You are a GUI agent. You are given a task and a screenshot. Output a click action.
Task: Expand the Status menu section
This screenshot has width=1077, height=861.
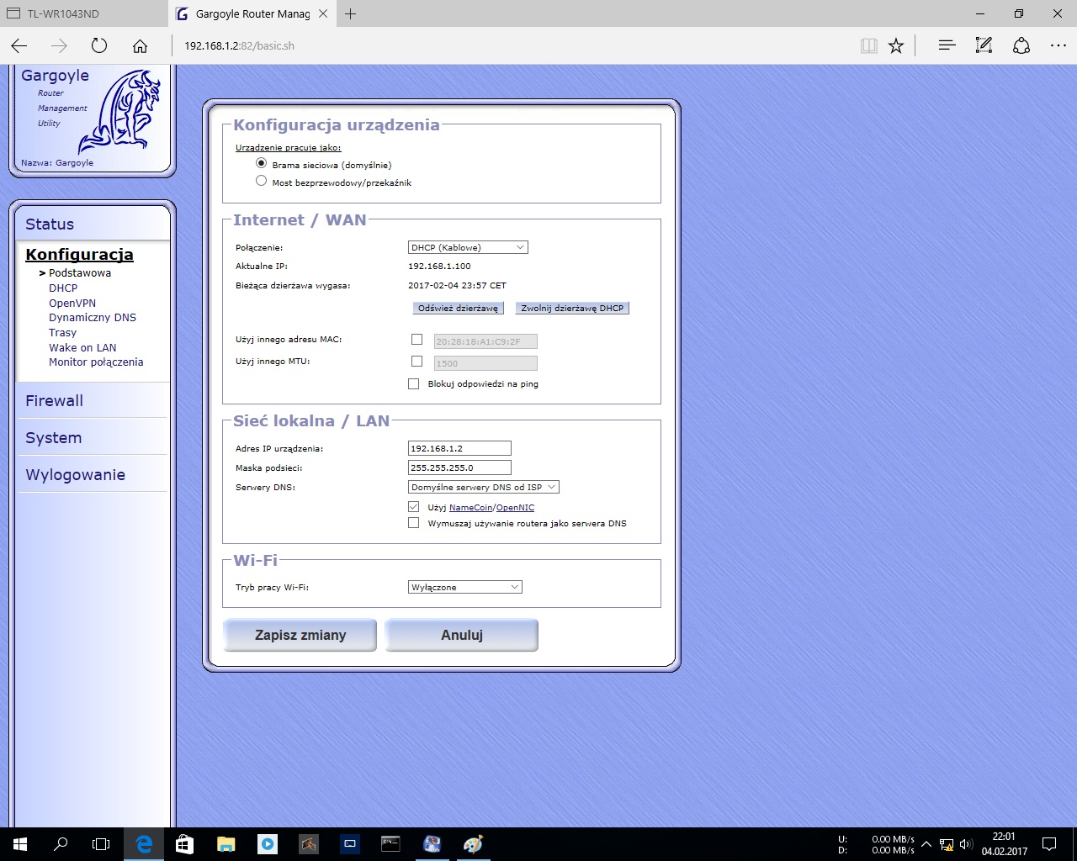pos(50,224)
